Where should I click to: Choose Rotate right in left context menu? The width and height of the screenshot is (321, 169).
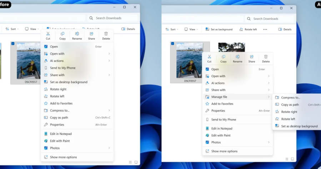(x=77, y=89)
